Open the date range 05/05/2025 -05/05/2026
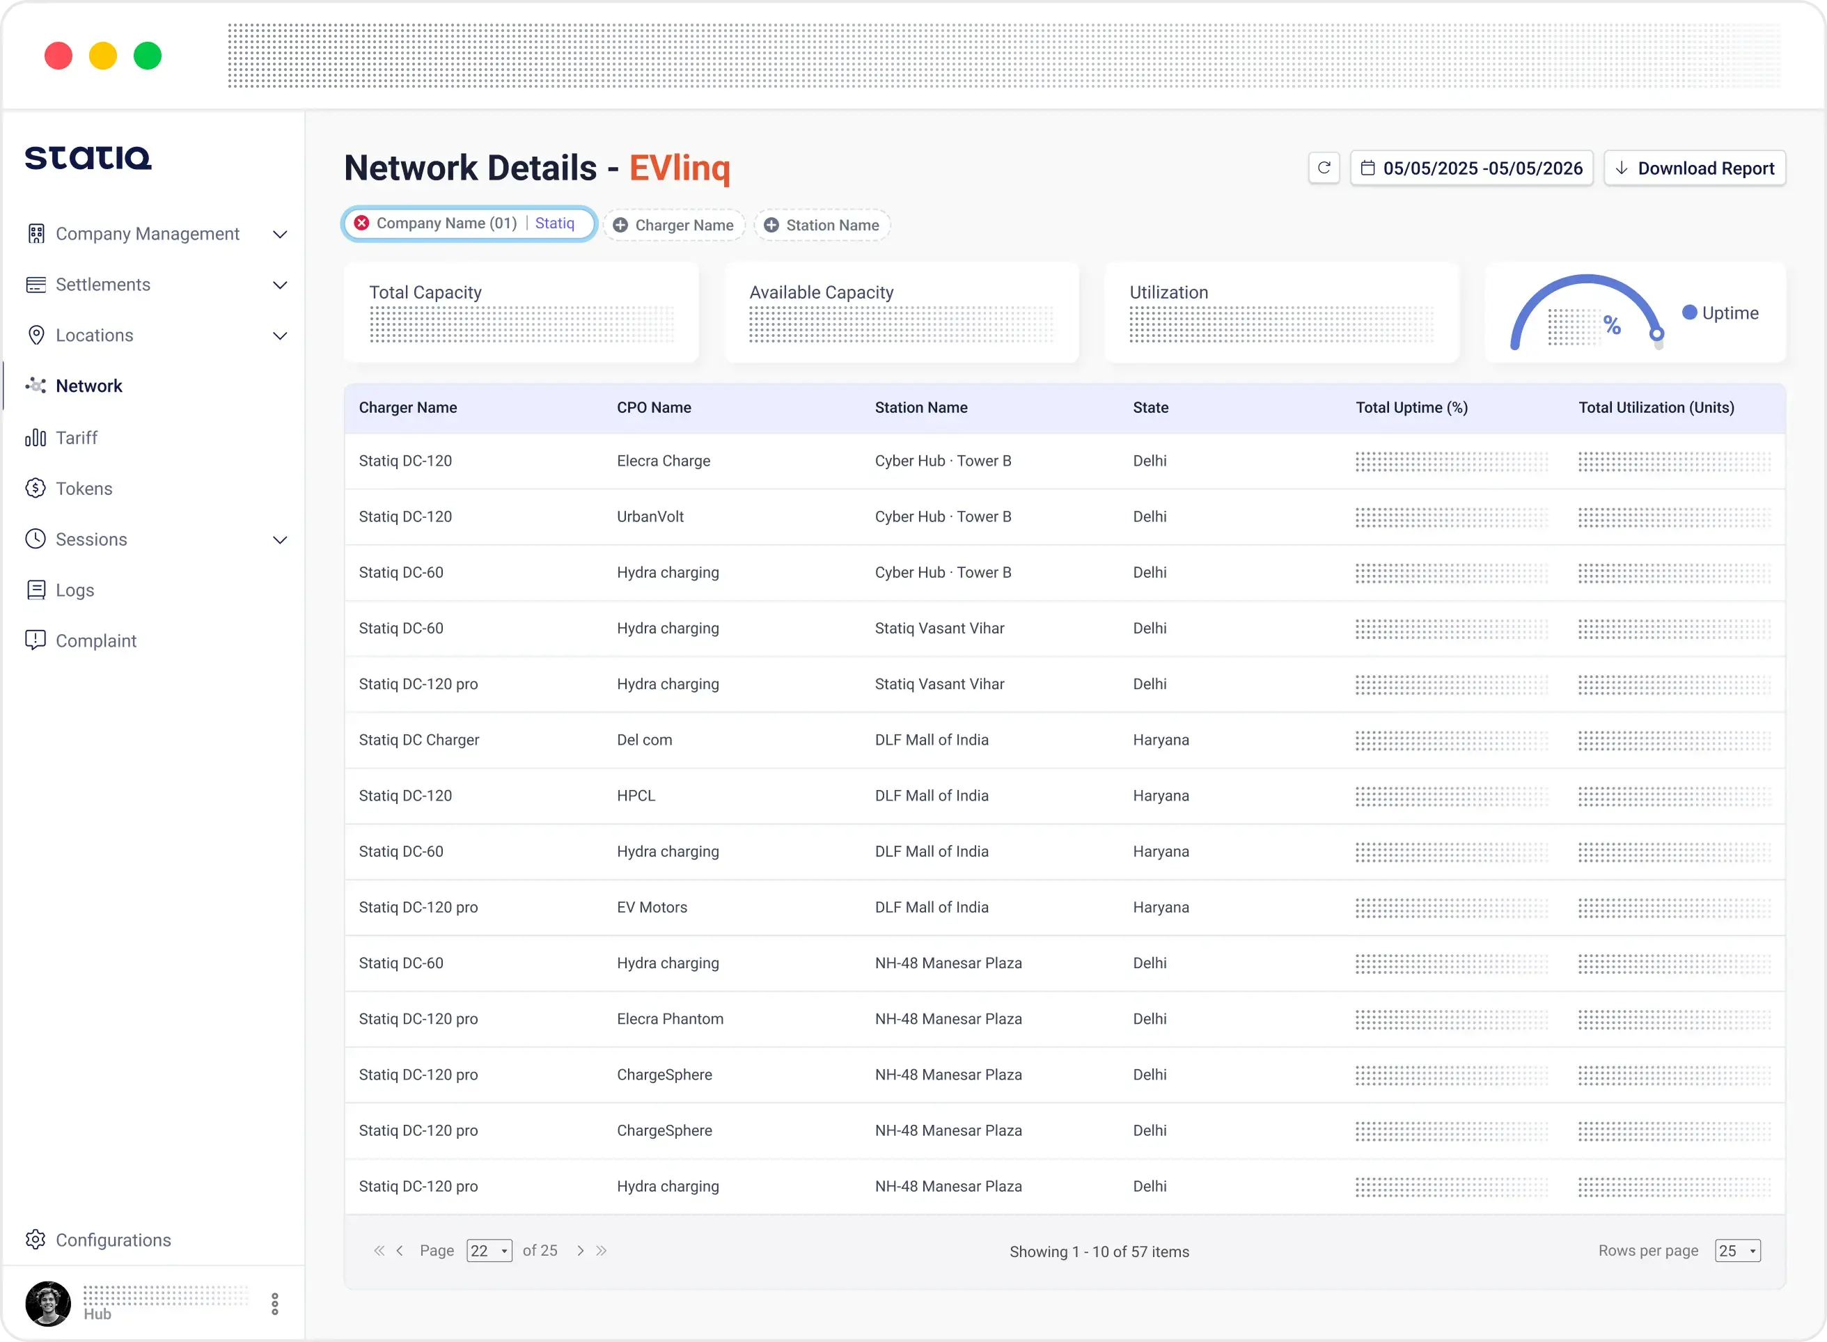Viewport: 1827px width, 1342px height. [x=1471, y=168]
